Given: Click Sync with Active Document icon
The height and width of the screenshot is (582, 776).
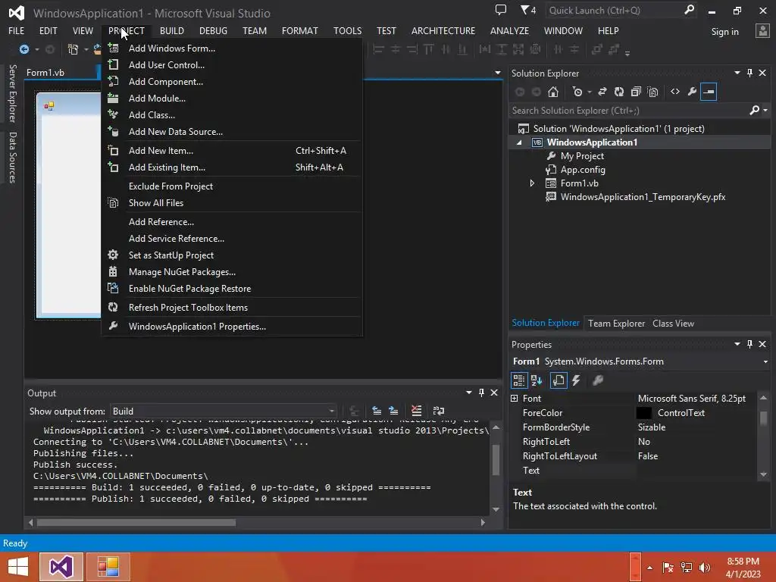Looking at the screenshot, I should [602, 92].
